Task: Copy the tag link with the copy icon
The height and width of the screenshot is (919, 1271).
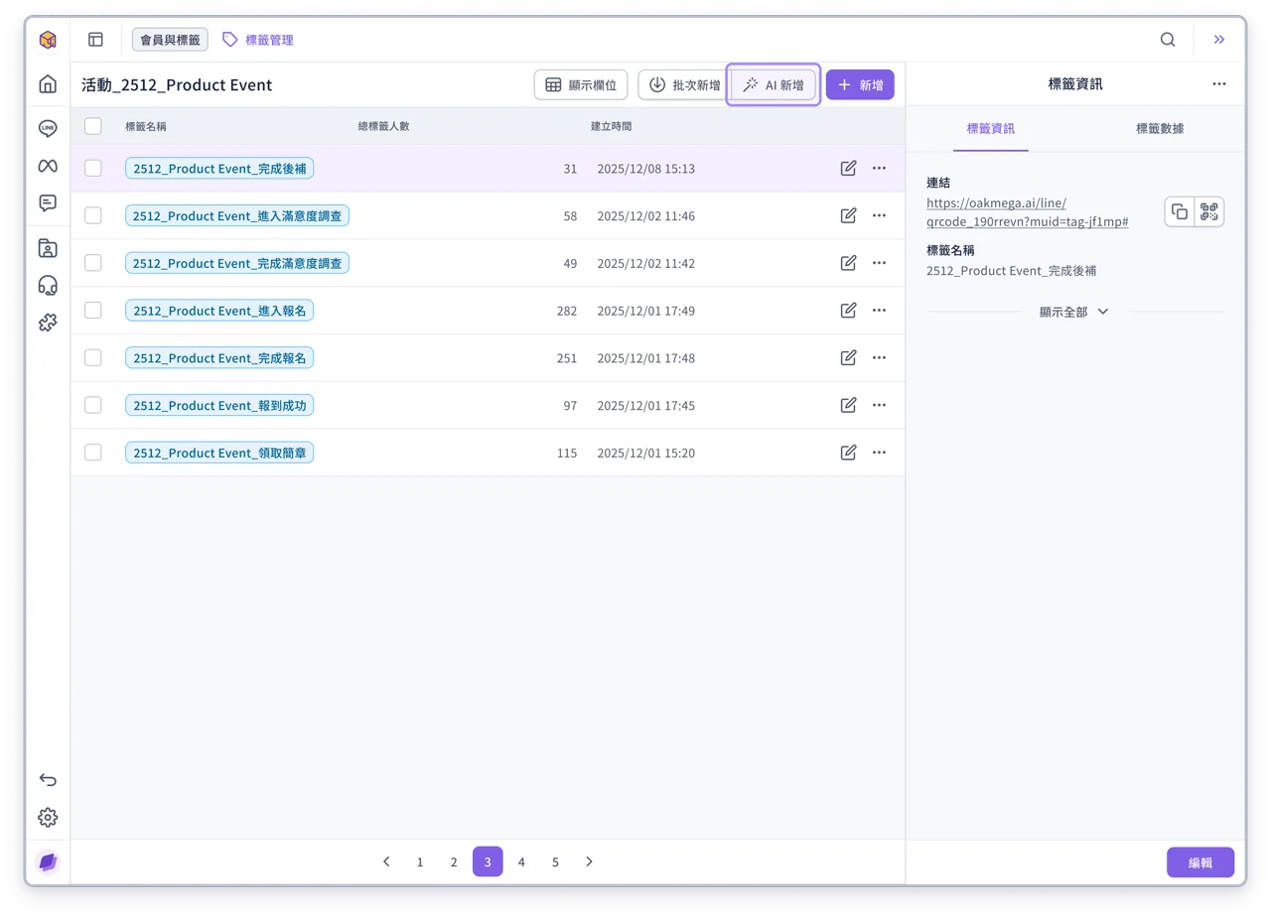Action: point(1180,211)
